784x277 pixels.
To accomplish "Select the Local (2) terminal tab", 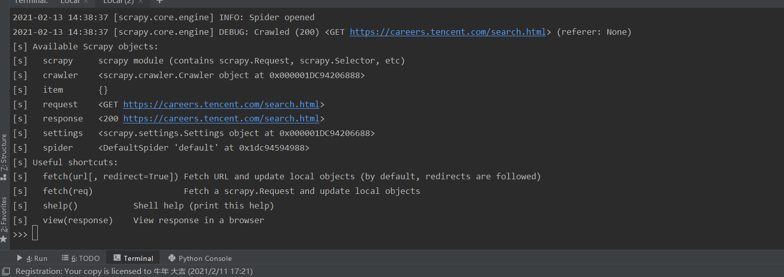I will point(118,2).
